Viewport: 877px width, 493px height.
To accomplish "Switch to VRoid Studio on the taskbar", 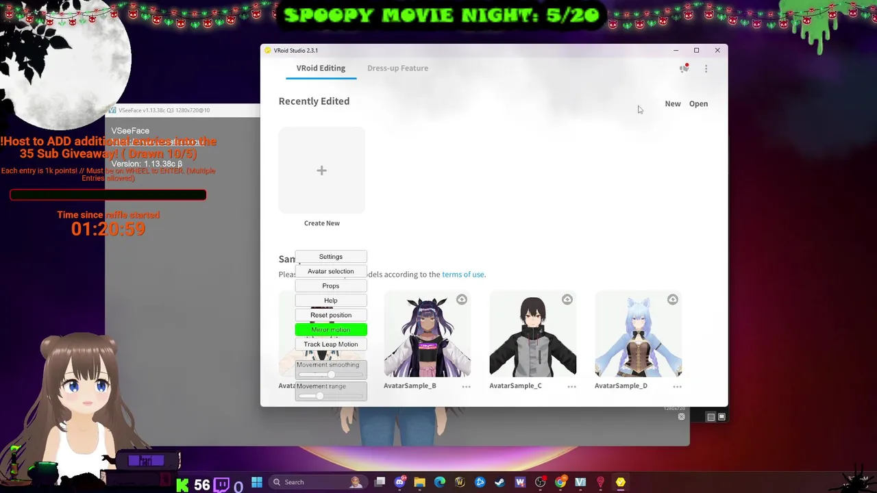I will 621,482.
